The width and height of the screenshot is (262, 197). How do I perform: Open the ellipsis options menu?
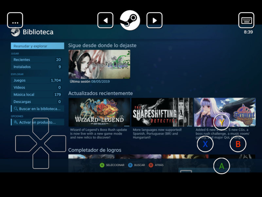[x=15, y=20]
